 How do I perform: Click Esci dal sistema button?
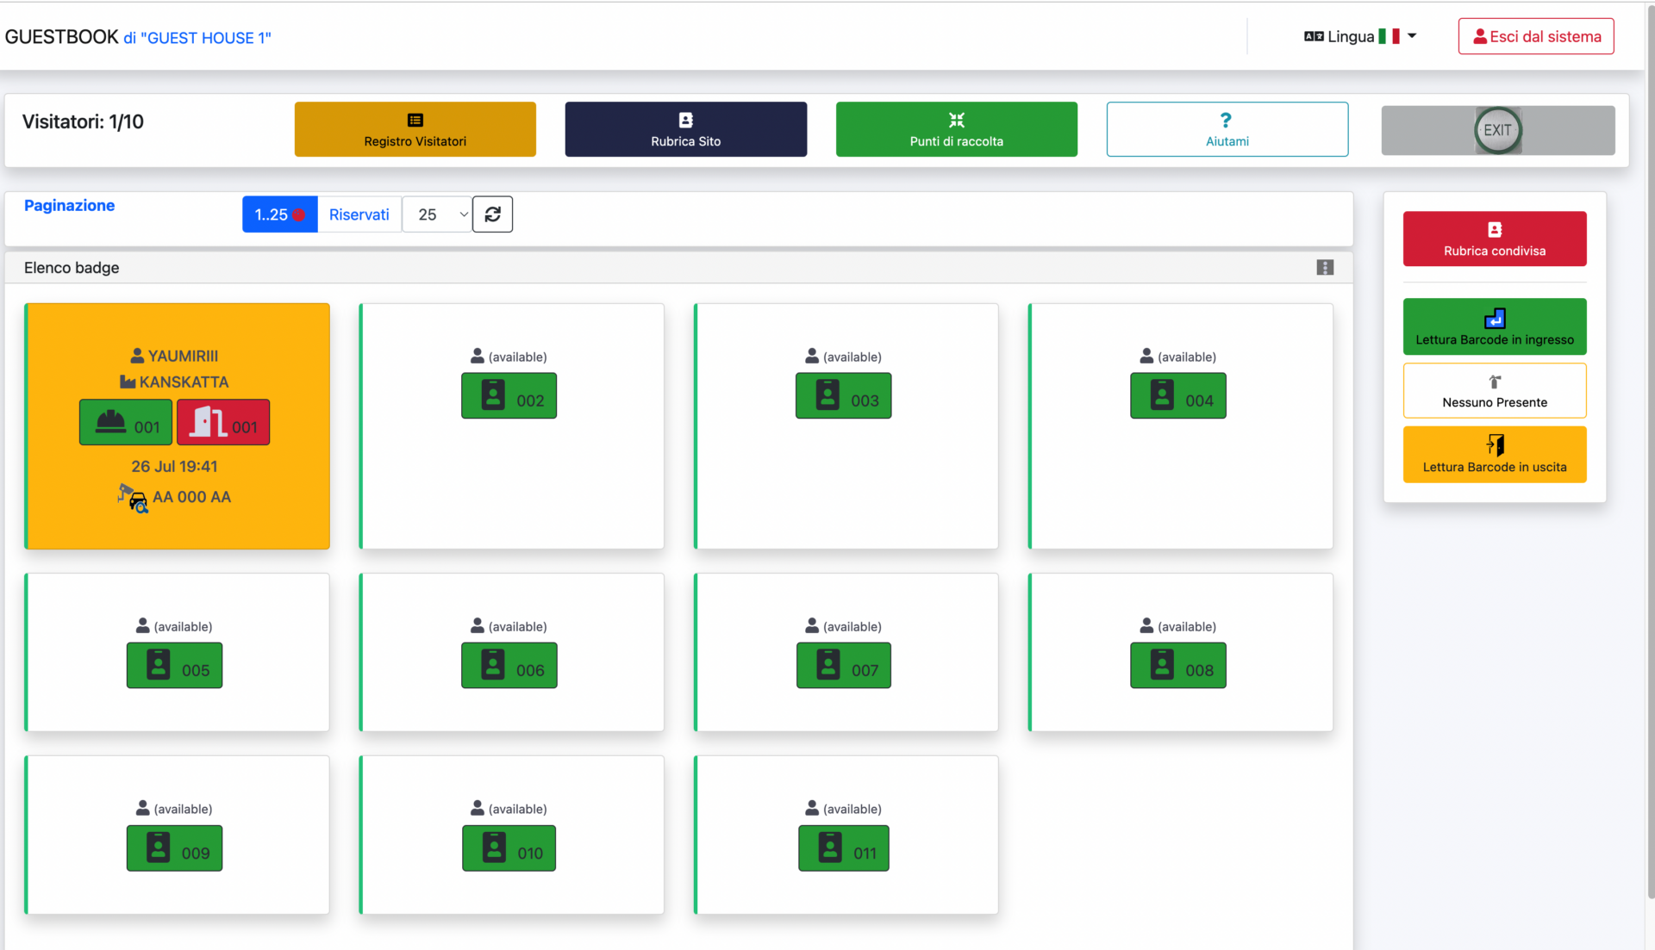pos(1535,36)
